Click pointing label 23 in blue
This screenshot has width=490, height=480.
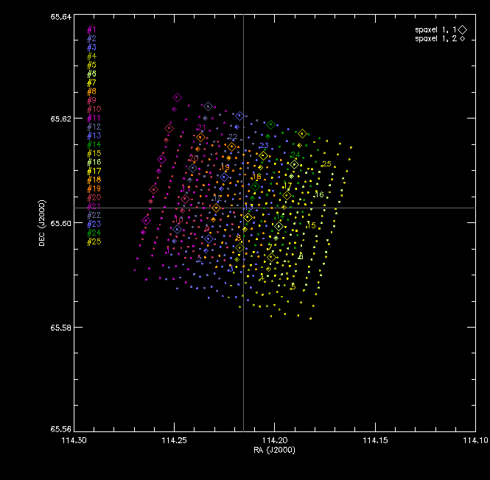(x=264, y=146)
